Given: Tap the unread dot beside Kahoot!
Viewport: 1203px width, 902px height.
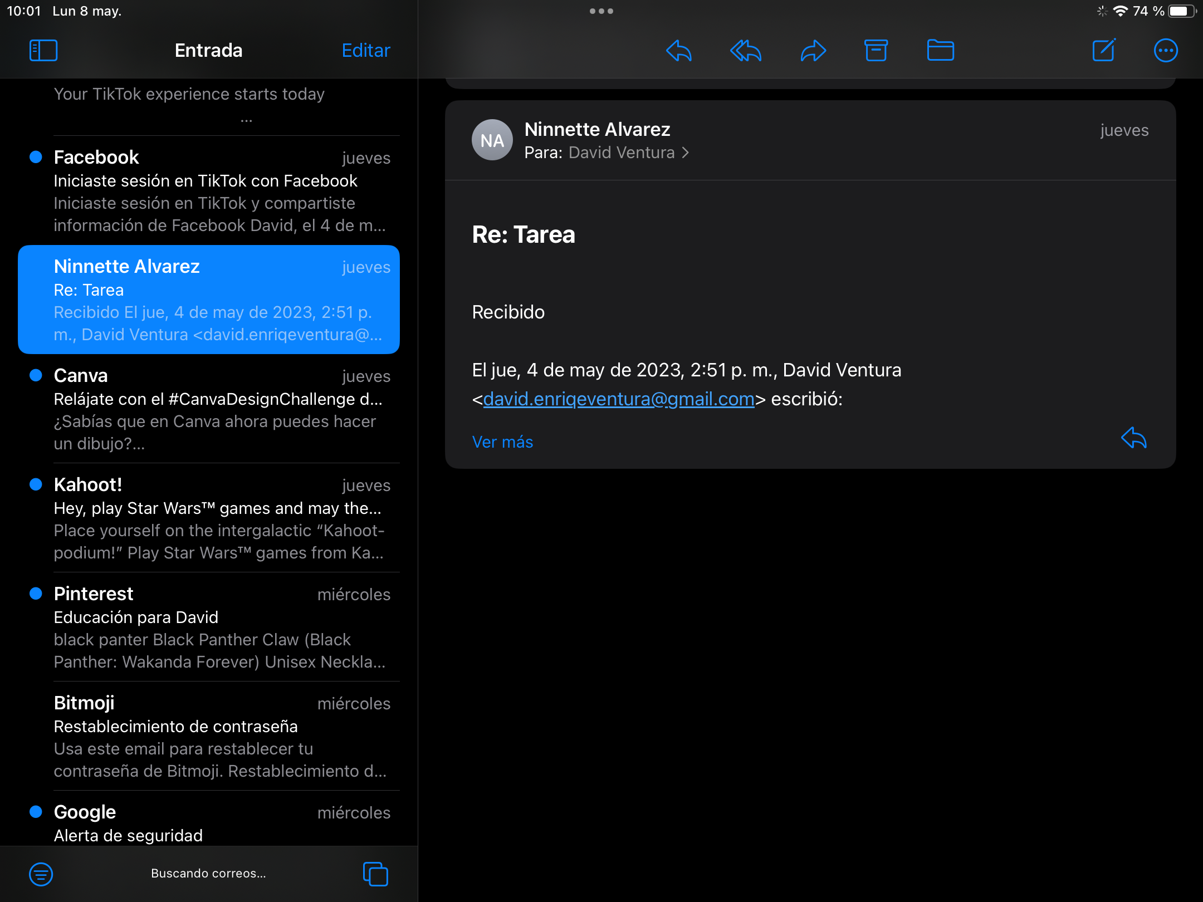Looking at the screenshot, I should [x=36, y=484].
